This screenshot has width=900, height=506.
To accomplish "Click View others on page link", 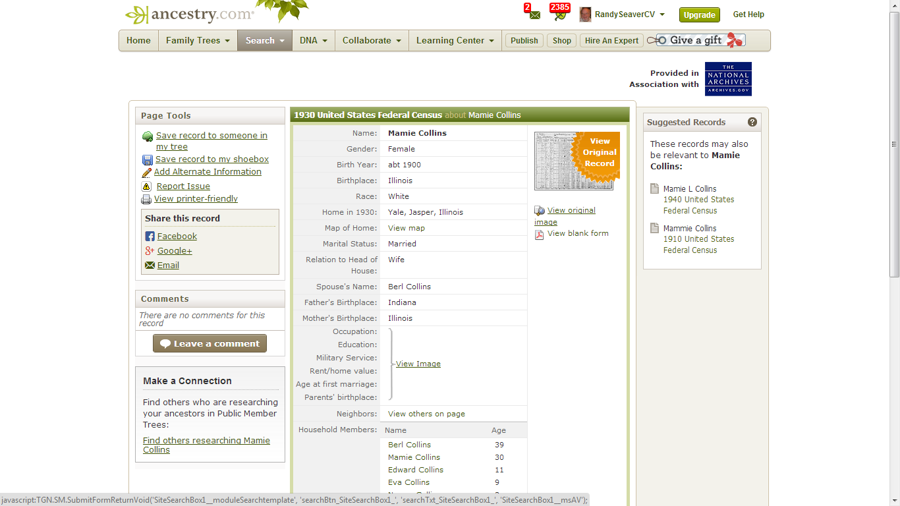I will [426, 414].
